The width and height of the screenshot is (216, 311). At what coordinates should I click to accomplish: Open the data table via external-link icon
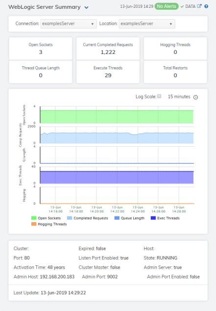199,6
